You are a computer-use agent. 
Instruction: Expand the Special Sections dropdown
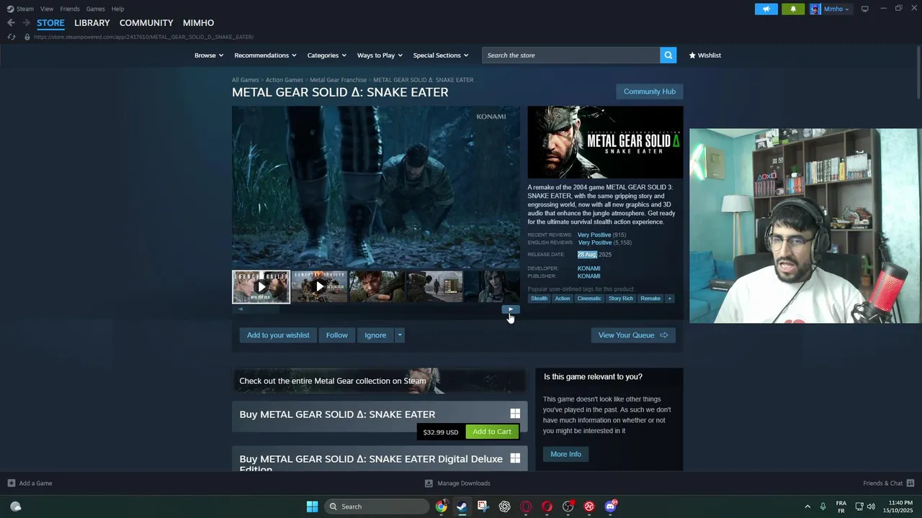[440, 55]
